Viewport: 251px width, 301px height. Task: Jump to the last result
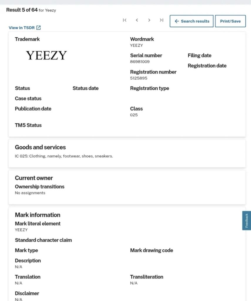tap(161, 20)
